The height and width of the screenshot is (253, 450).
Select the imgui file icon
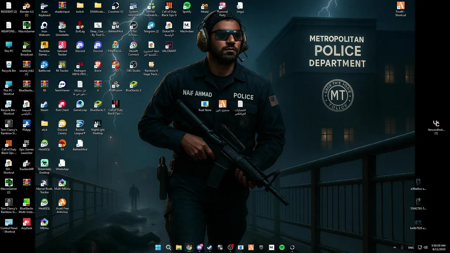pyautogui.click(x=240, y=8)
